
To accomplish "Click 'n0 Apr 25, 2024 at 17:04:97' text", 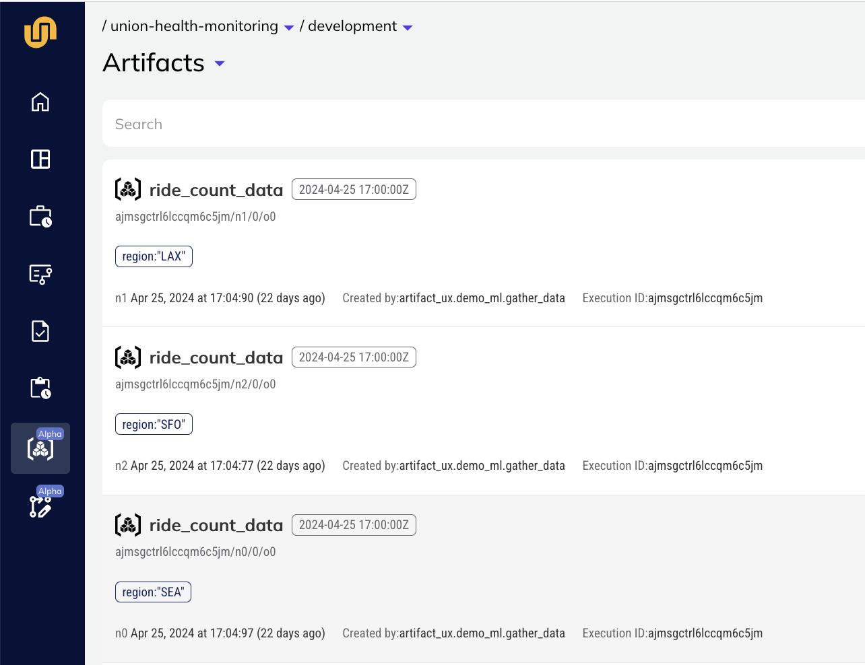I will pyautogui.click(x=220, y=633).
